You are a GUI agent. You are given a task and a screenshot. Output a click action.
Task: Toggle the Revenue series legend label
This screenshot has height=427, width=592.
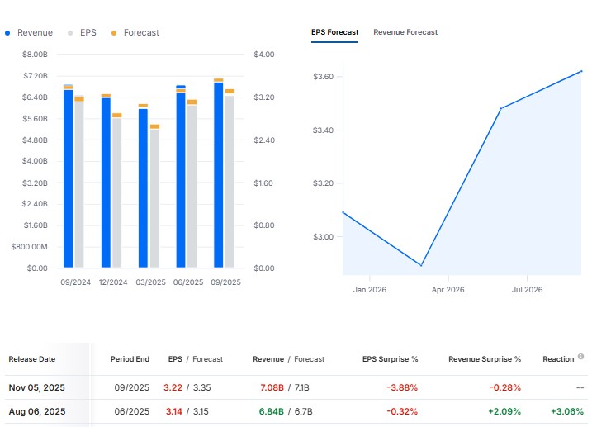coord(35,33)
